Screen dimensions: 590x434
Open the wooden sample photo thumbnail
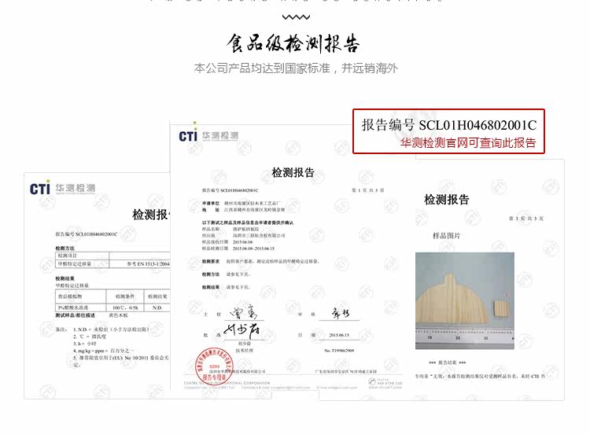[465, 300]
